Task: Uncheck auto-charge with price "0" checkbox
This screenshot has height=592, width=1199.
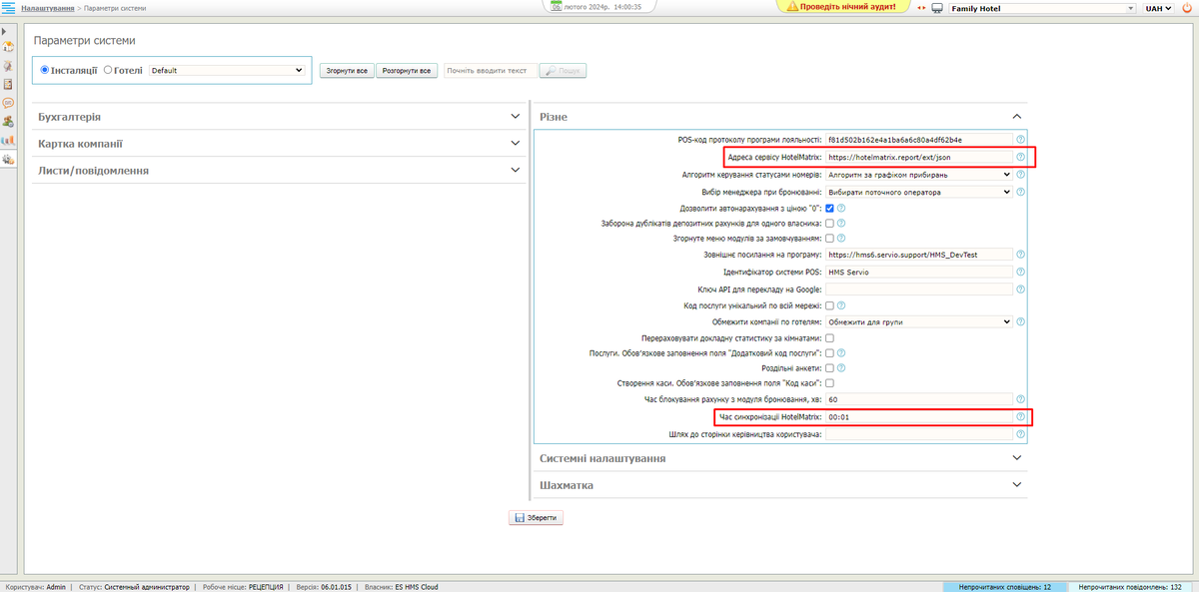Action: (829, 209)
